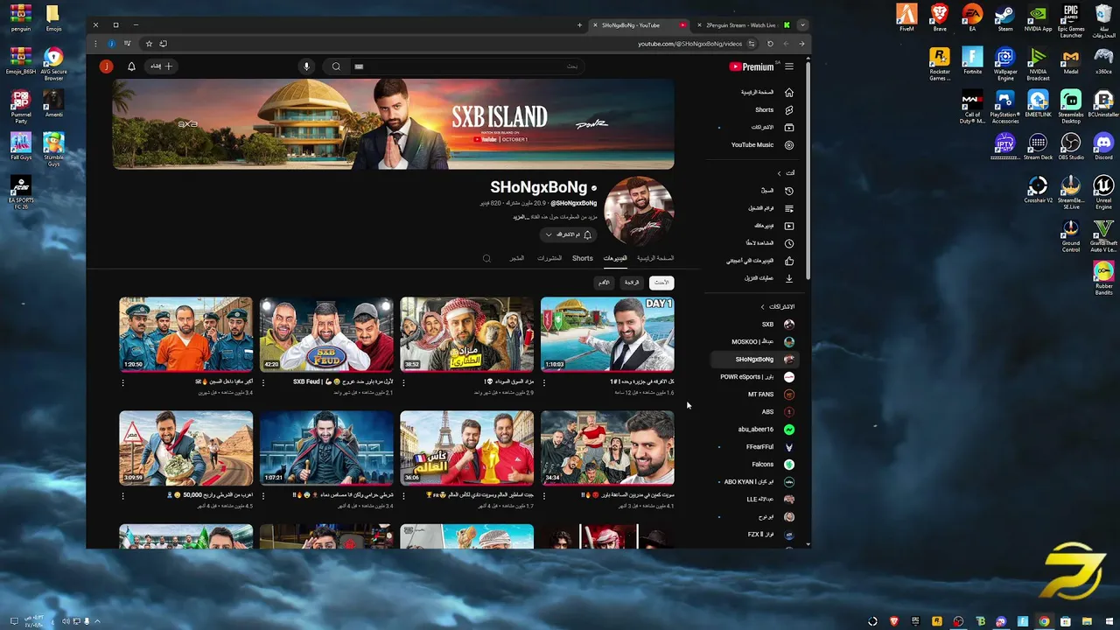1120x630 pixels.
Task: Switch to the channel Store tab
Action: click(x=517, y=258)
